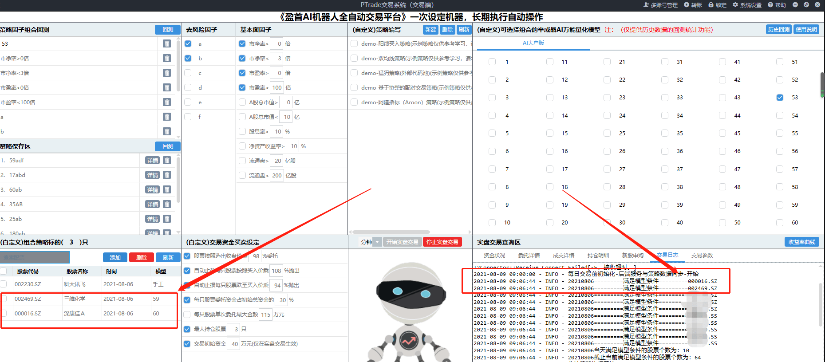Image resolution: width=825 pixels, height=362 pixels.
Task: Click the 收益率曲线 button
Action: coord(801,242)
